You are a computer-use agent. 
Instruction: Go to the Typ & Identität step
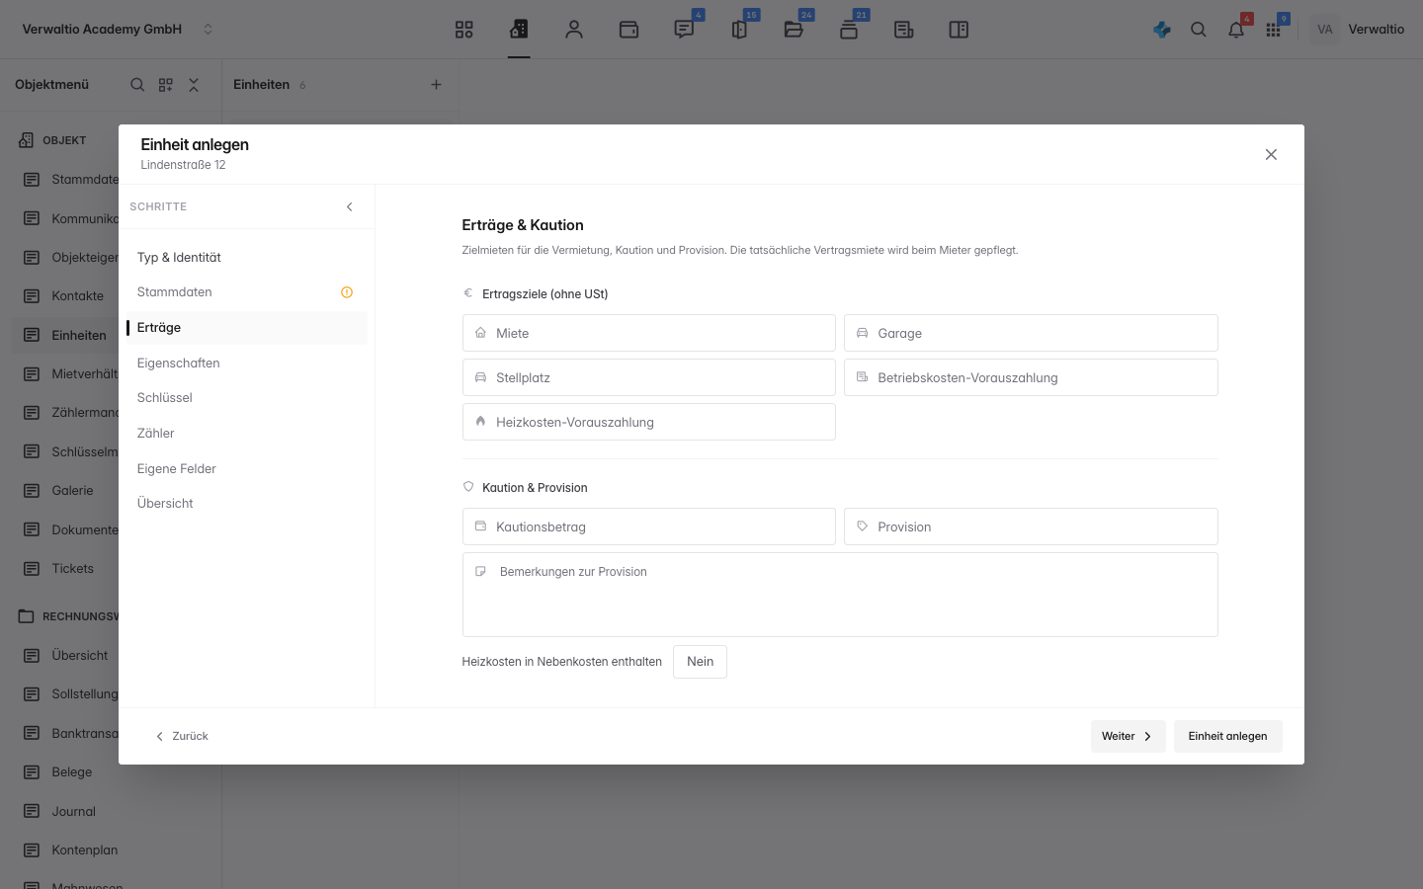(x=246, y=258)
